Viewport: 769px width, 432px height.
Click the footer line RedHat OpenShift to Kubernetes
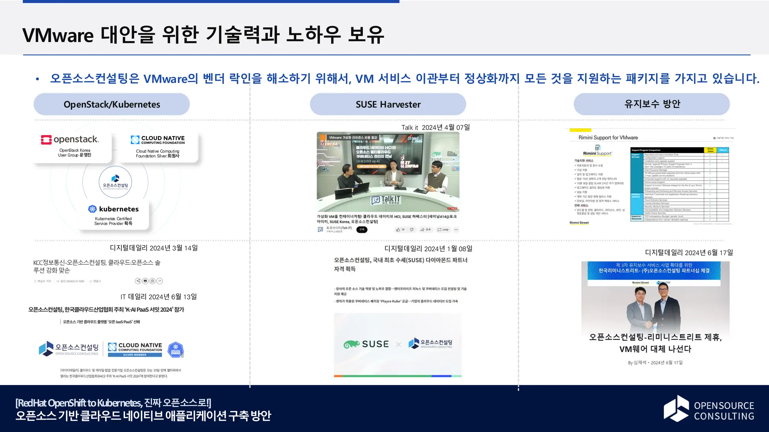113,403
